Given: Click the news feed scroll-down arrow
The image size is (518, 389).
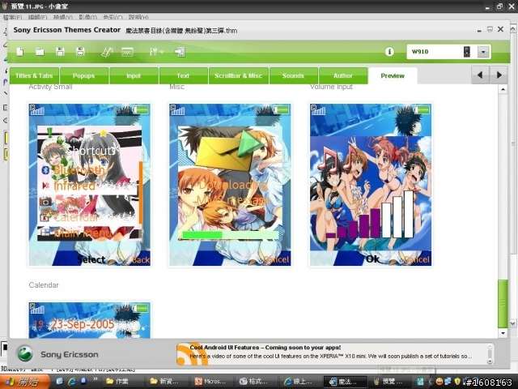Looking at the screenshot, I should point(490,361).
